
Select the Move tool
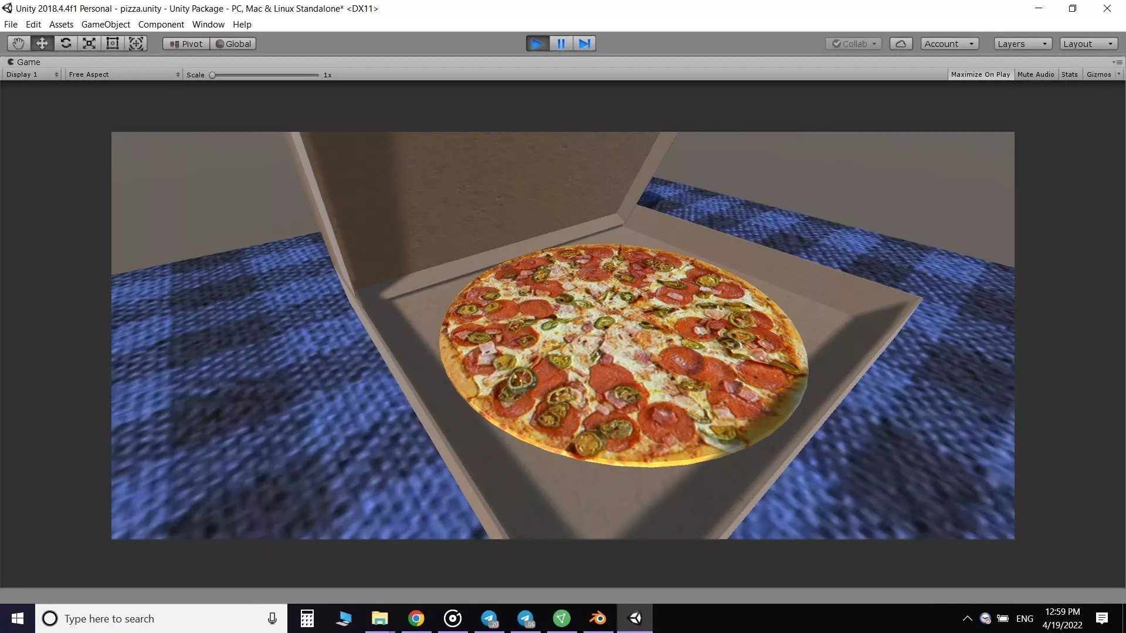(x=42, y=43)
